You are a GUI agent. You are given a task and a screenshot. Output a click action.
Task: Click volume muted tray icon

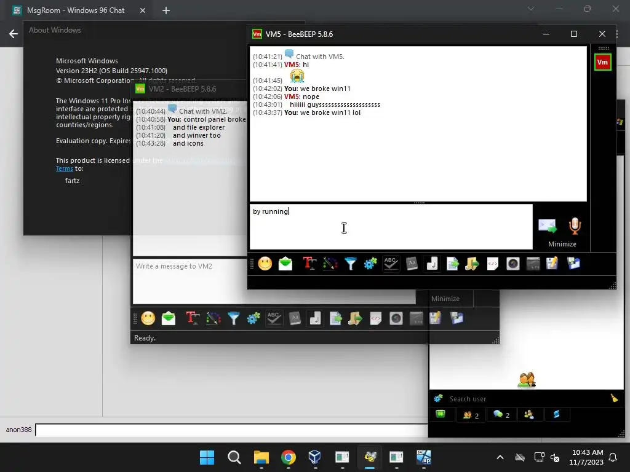tap(556, 457)
